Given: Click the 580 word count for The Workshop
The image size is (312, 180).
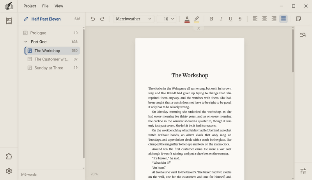Looking at the screenshot, I should pos(74,51).
